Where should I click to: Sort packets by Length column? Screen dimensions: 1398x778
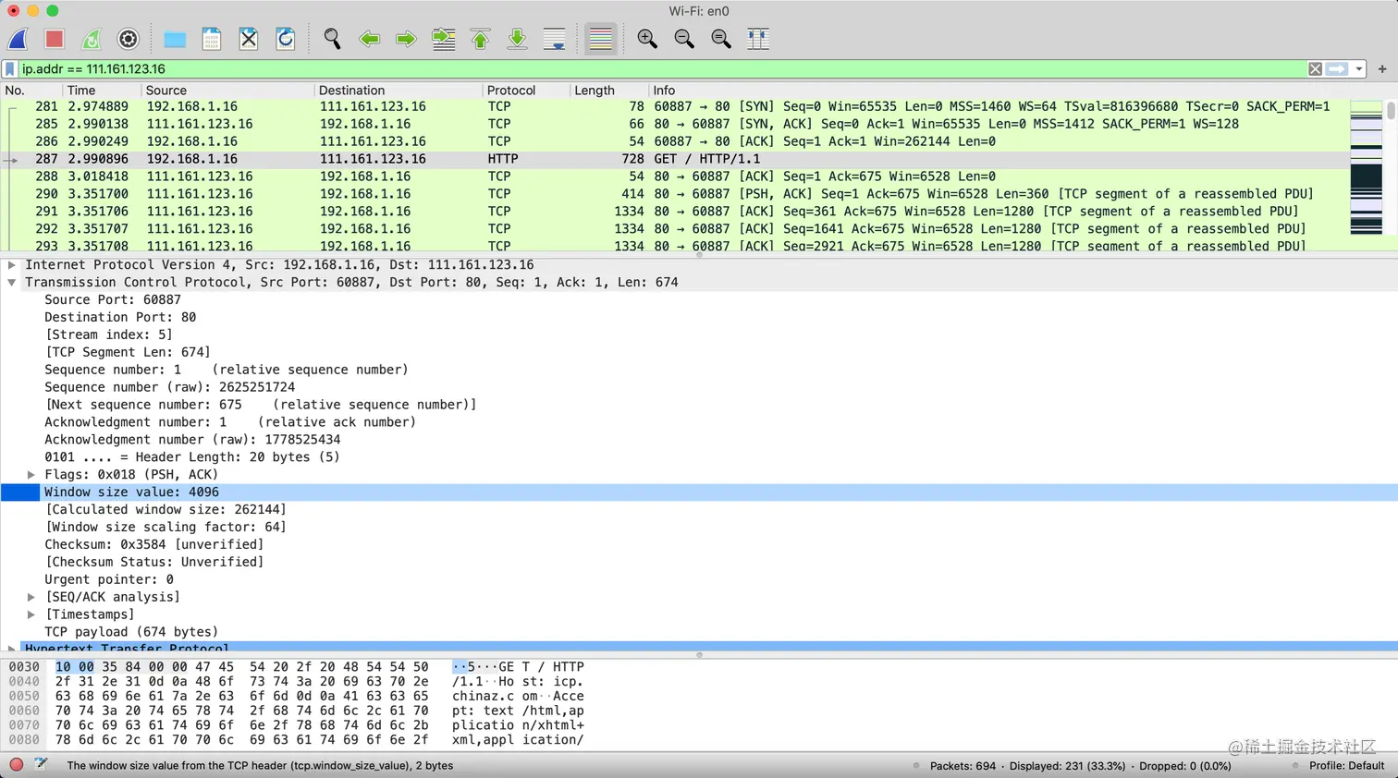click(x=608, y=91)
